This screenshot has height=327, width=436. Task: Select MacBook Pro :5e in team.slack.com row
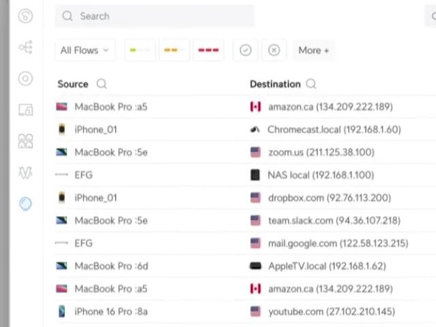pyautogui.click(x=111, y=221)
